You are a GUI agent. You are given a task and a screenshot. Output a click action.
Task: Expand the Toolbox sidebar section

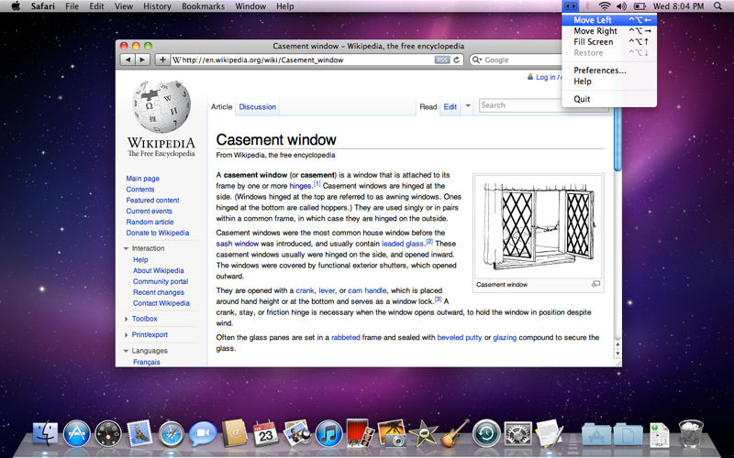pyautogui.click(x=126, y=319)
